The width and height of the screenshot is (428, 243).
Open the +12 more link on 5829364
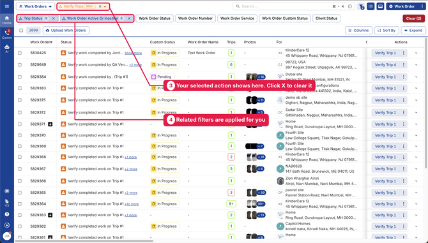[x=132, y=204]
